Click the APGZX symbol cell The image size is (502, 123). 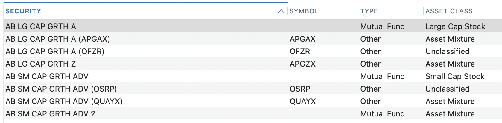tap(302, 64)
